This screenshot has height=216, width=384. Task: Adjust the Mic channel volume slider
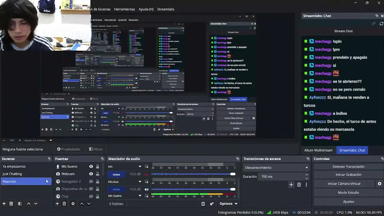click(193, 174)
